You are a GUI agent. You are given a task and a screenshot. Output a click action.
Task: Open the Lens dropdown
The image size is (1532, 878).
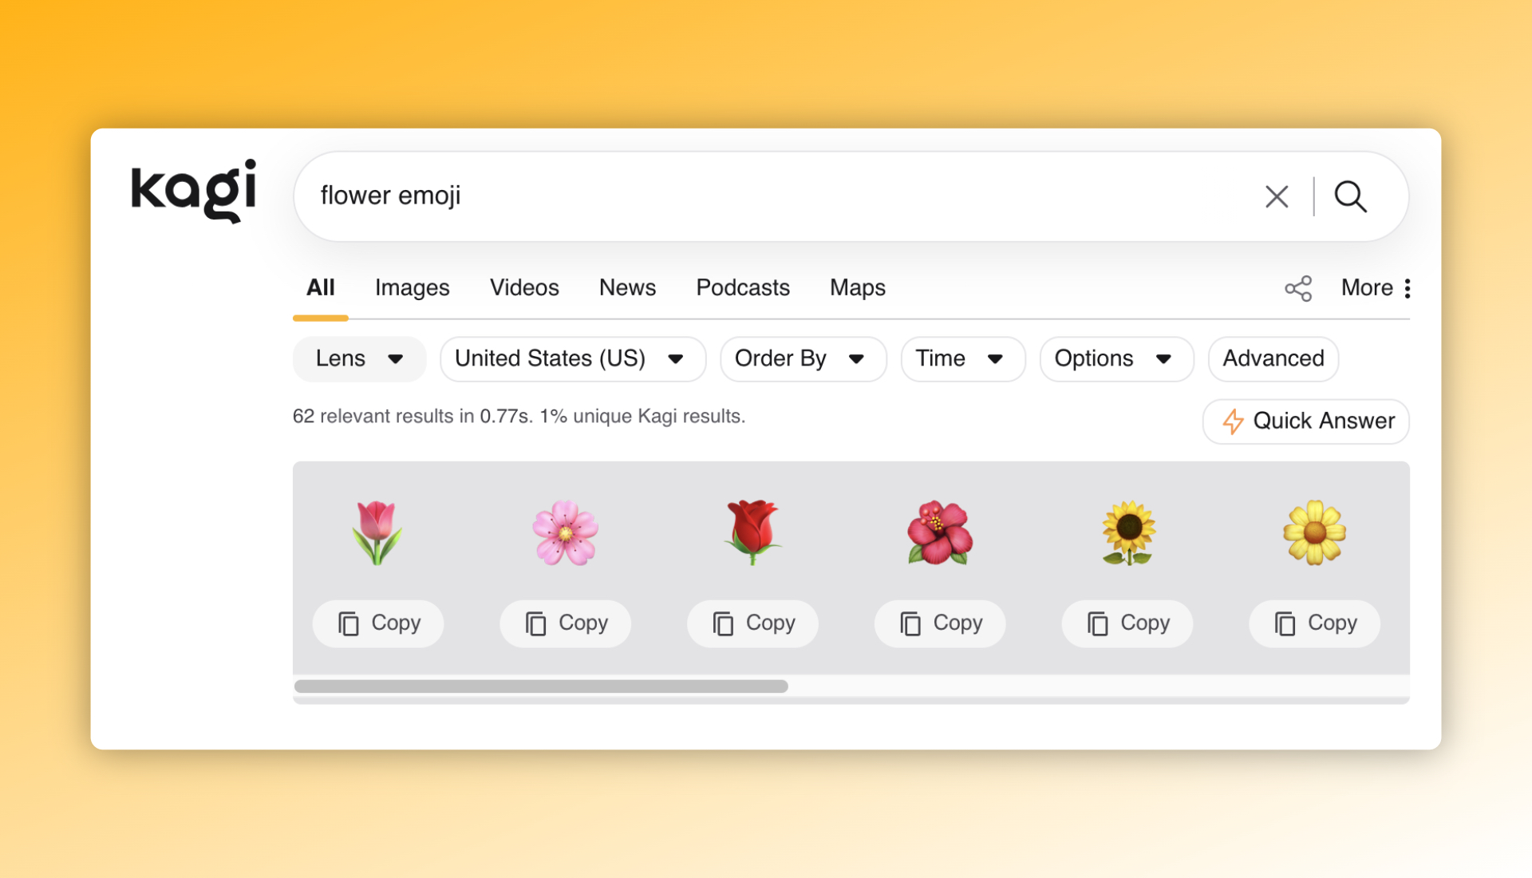click(359, 358)
